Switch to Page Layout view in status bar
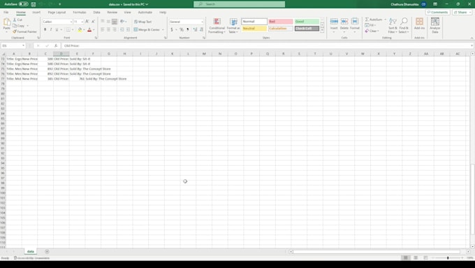Viewport: 475px width, 268px height. point(416,258)
